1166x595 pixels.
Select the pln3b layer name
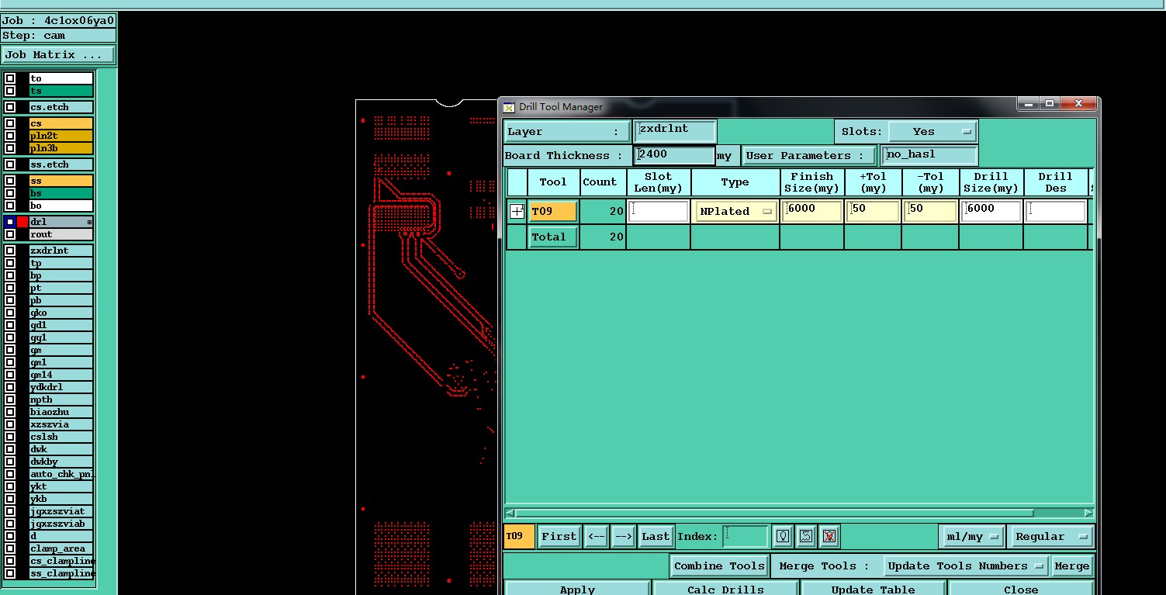pos(61,148)
